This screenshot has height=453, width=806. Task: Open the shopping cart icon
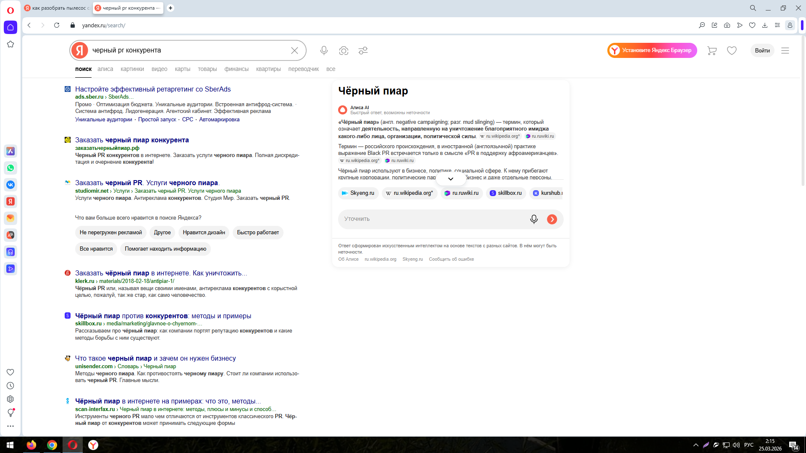[x=711, y=50]
